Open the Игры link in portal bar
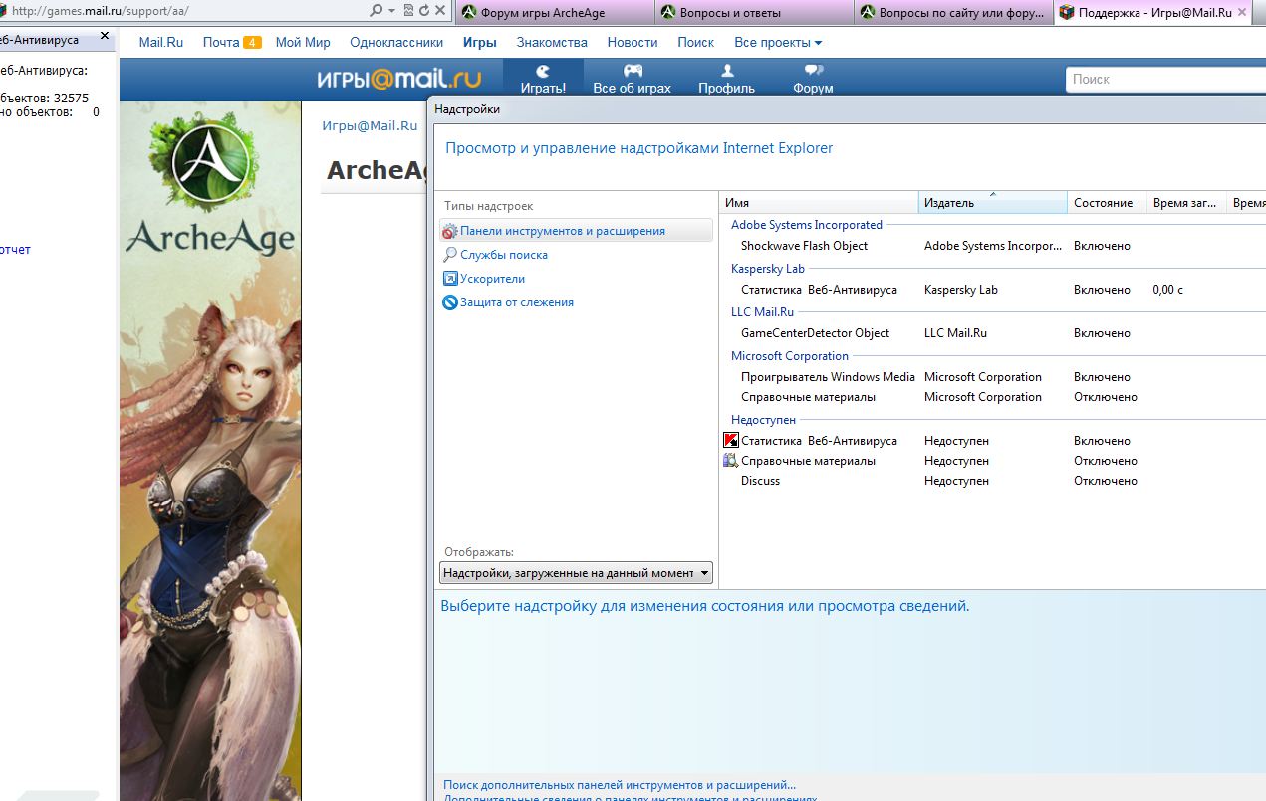1266x801 pixels. [x=480, y=43]
